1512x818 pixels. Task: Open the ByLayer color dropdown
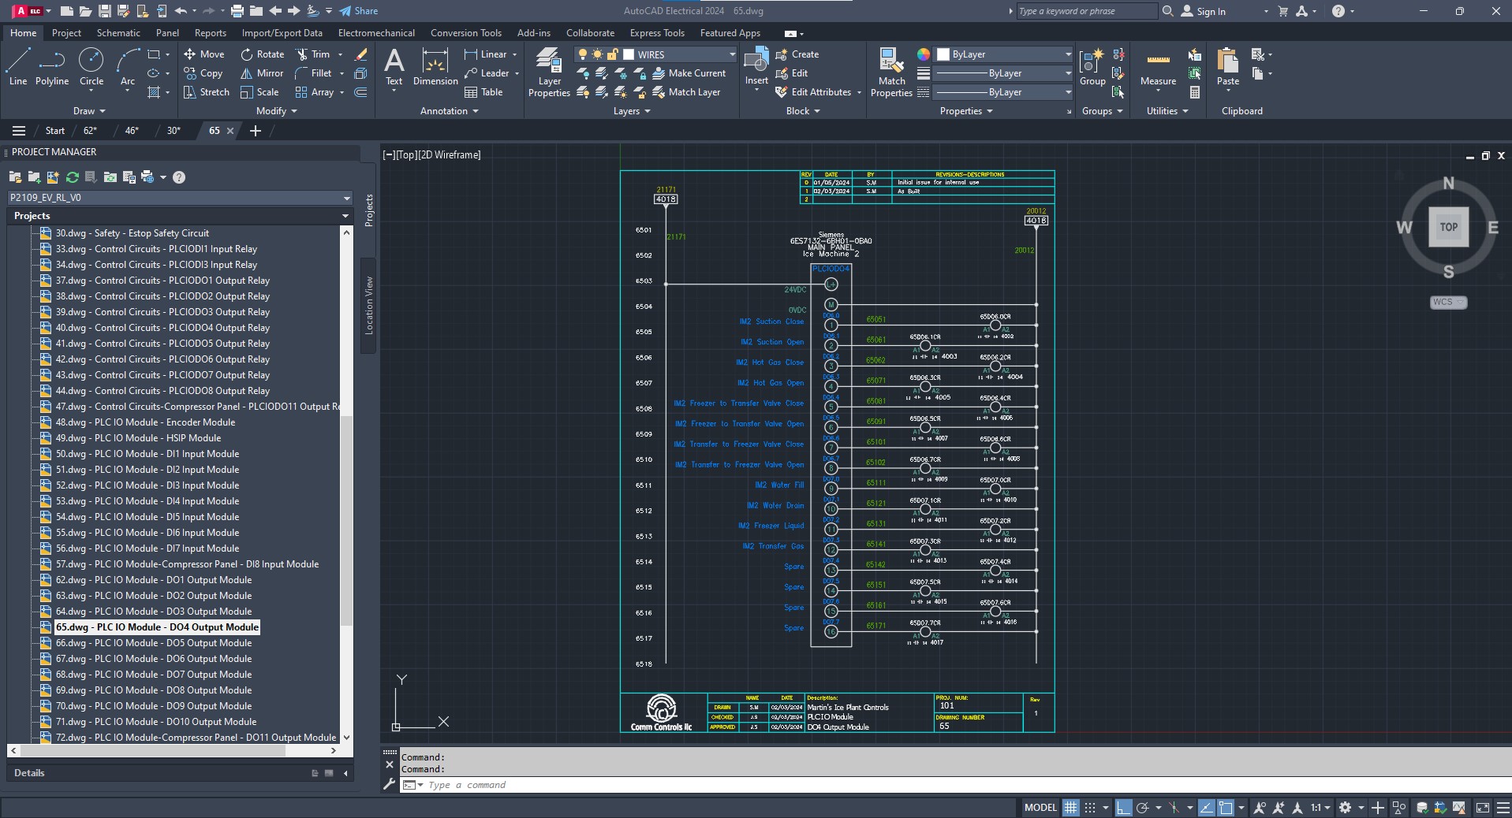pos(1067,54)
